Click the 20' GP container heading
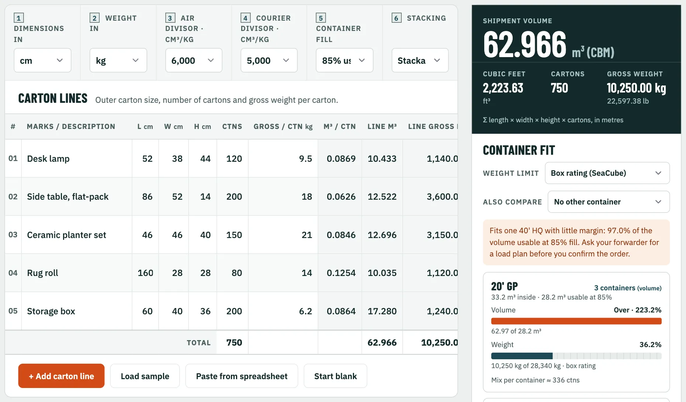Screen dimensions: 686x402 tap(505, 286)
